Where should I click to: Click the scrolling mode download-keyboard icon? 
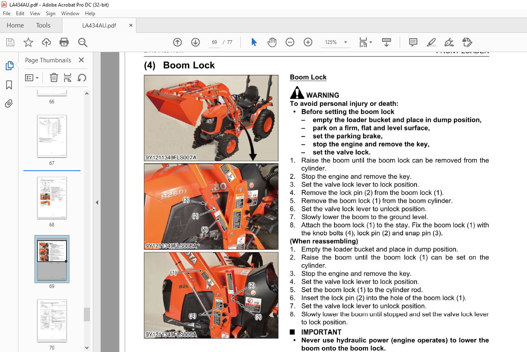click(386, 42)
